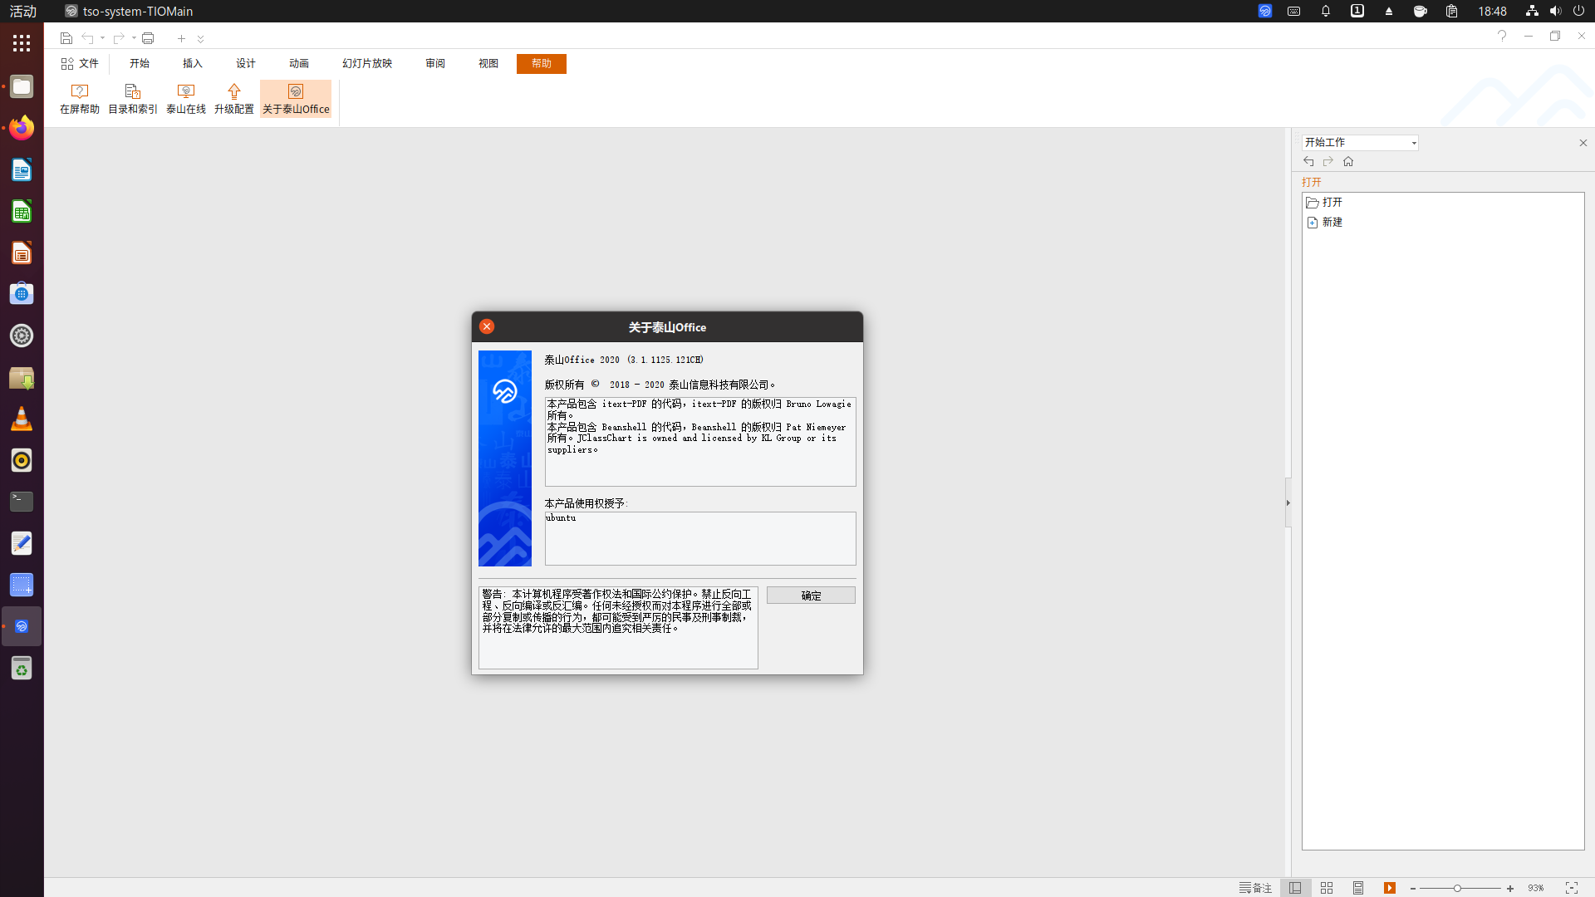
Task: Click the clock showing 18:48
Action: [1492, 11]
